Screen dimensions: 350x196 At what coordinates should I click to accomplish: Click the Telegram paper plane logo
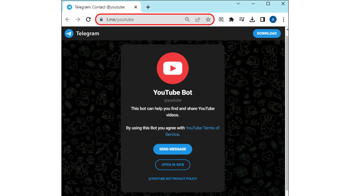[x=69, y=34]
